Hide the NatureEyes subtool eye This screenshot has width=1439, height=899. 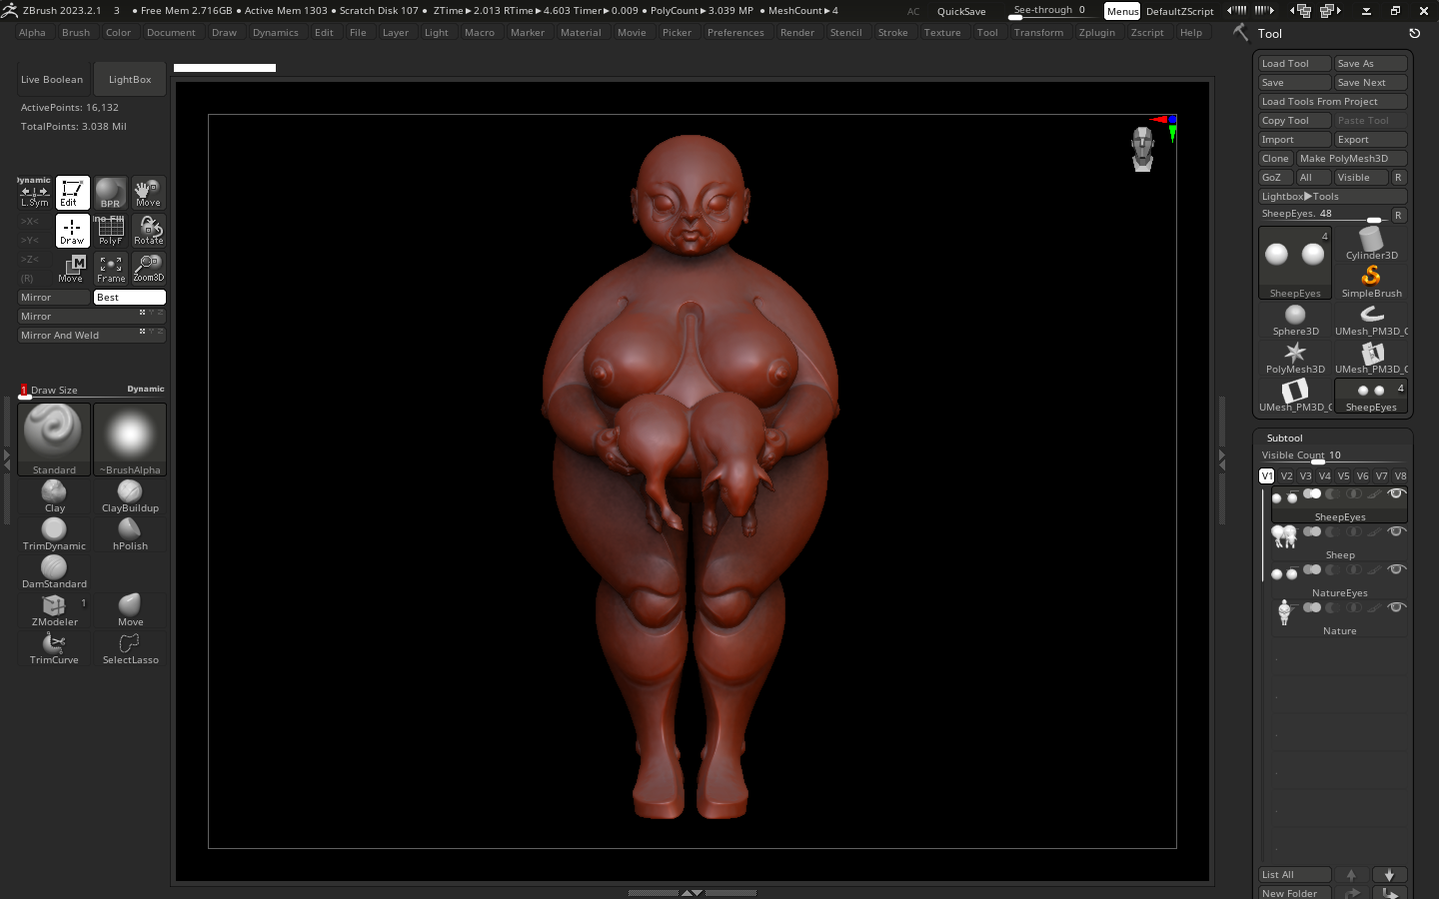point(1396,569)
